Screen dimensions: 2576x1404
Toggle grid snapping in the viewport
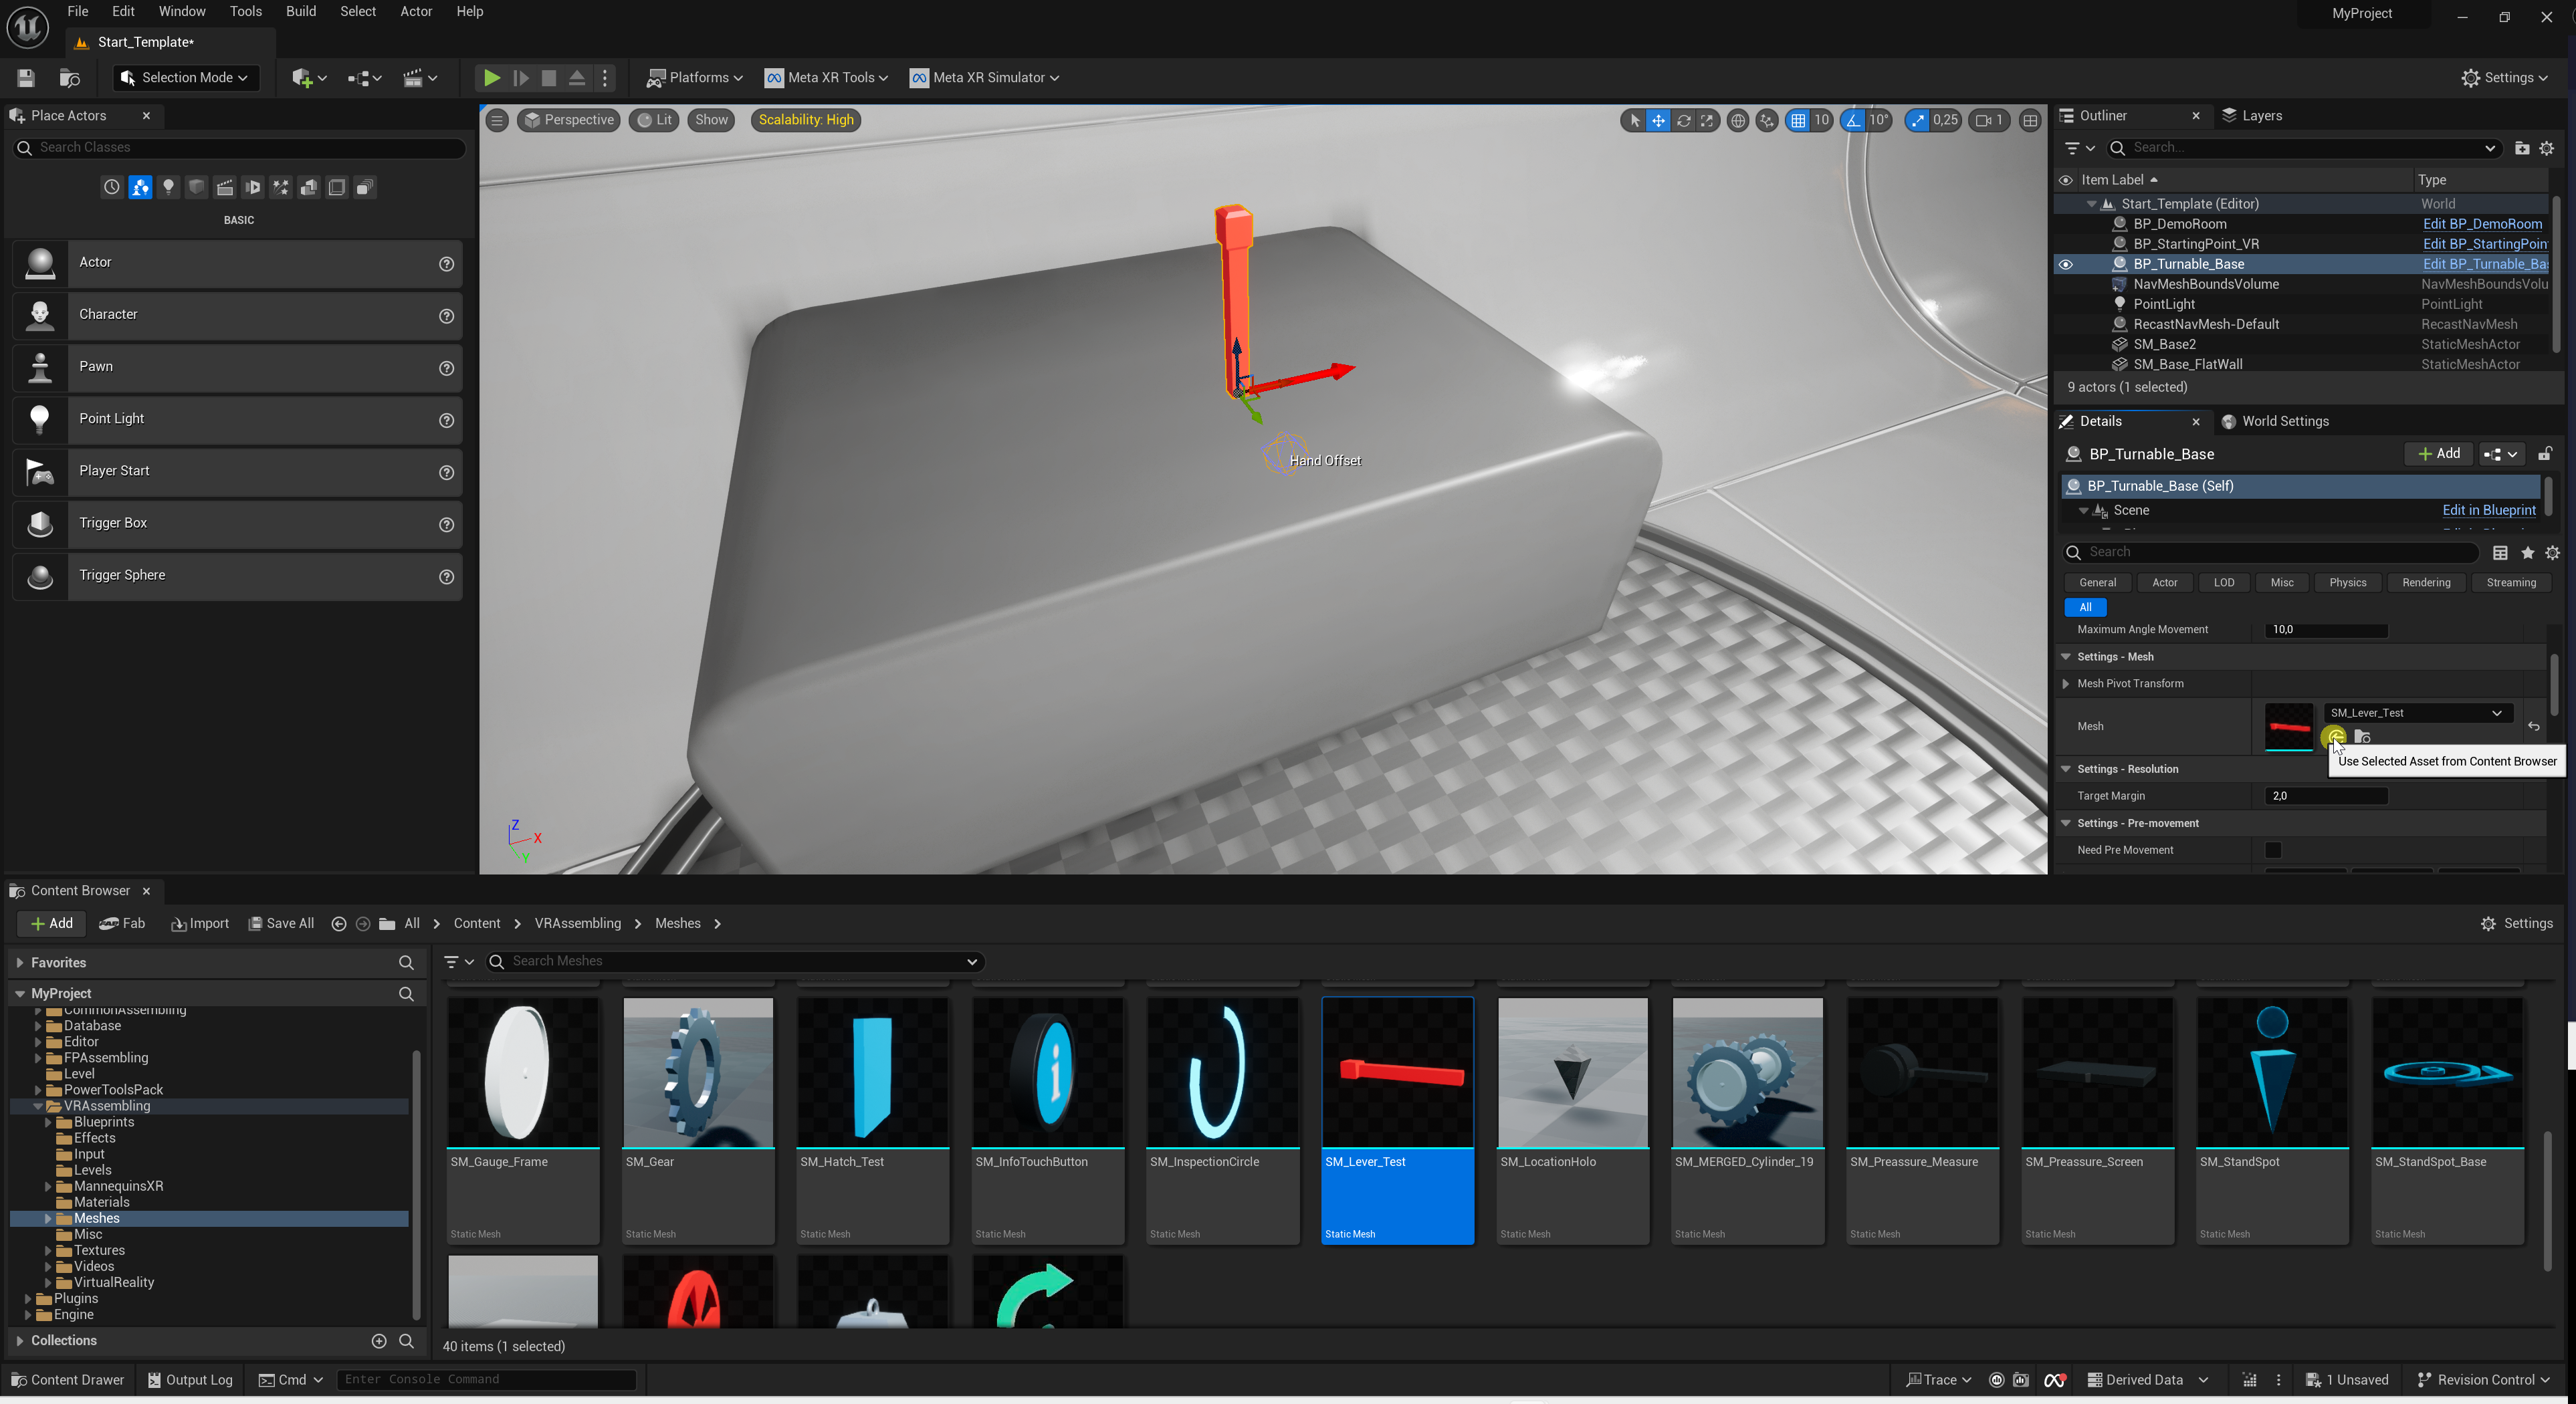pos(1798,120)
